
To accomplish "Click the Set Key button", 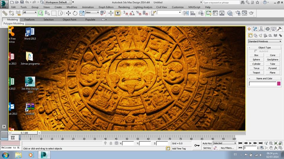I will click(x=207, y=148).
